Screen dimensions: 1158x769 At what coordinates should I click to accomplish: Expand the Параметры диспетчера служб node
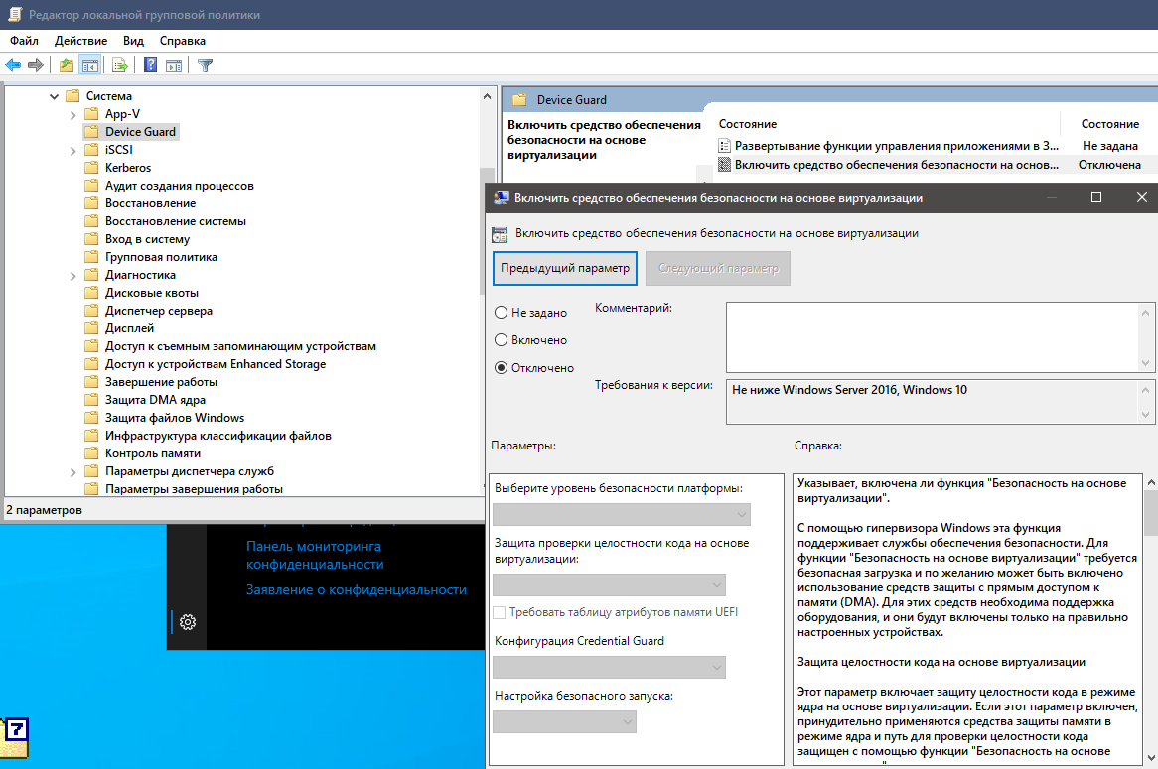72,471
